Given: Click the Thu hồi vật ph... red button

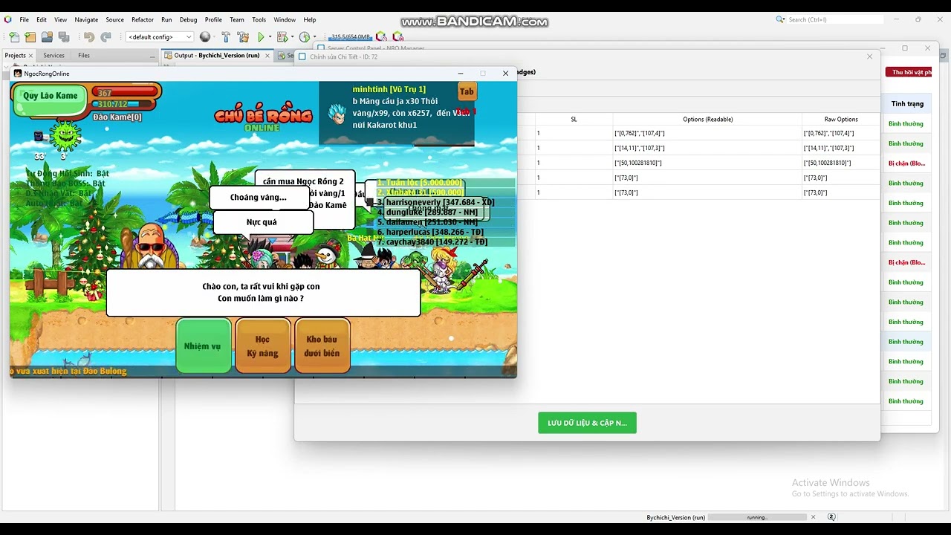Looking at the screenshot, I should (x=908, y=72).
